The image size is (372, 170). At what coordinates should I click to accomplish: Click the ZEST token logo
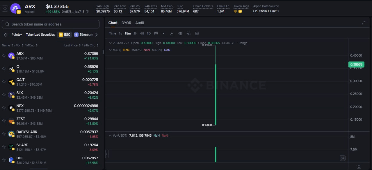[x=11, y=121]
